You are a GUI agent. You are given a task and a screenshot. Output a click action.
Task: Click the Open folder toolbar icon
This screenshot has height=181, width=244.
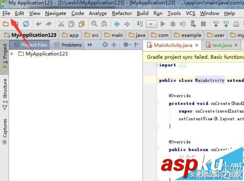(6, 24)
